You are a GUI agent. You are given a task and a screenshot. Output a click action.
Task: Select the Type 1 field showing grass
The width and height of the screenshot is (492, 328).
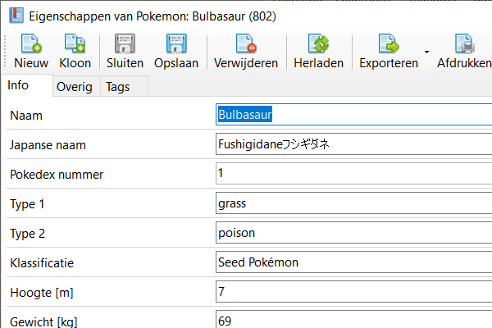click(x=353, y=203)
